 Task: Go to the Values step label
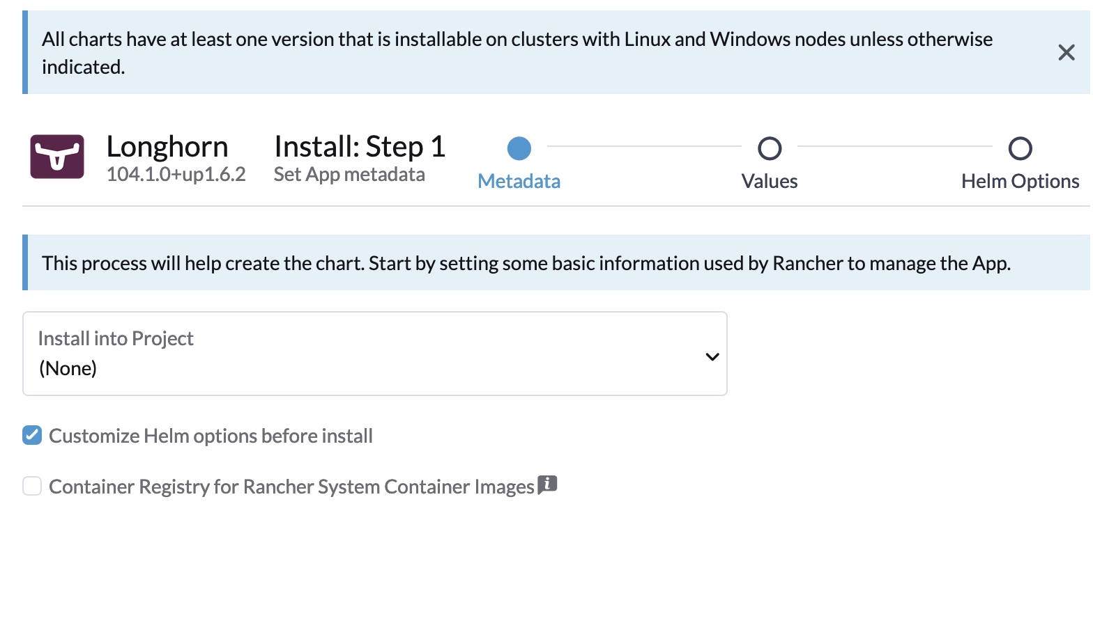point(770,182)
